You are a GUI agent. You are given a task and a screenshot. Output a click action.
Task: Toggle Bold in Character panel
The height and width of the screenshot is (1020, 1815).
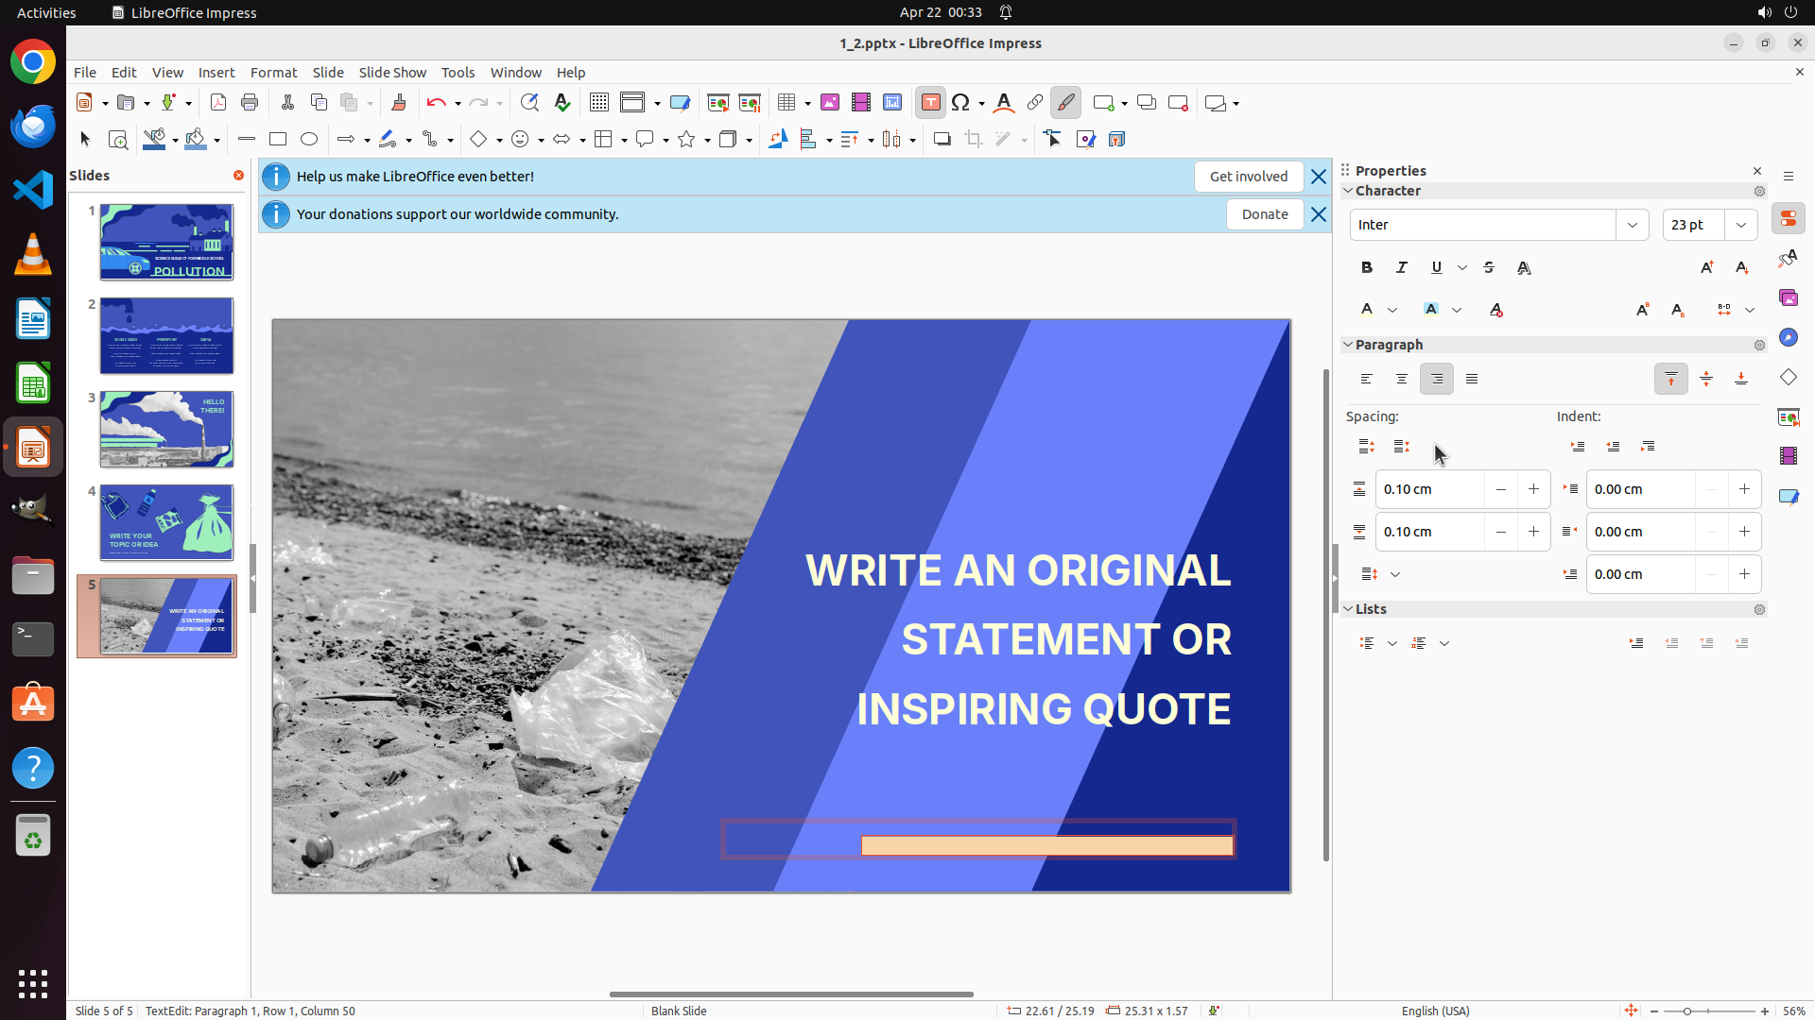1367,268
